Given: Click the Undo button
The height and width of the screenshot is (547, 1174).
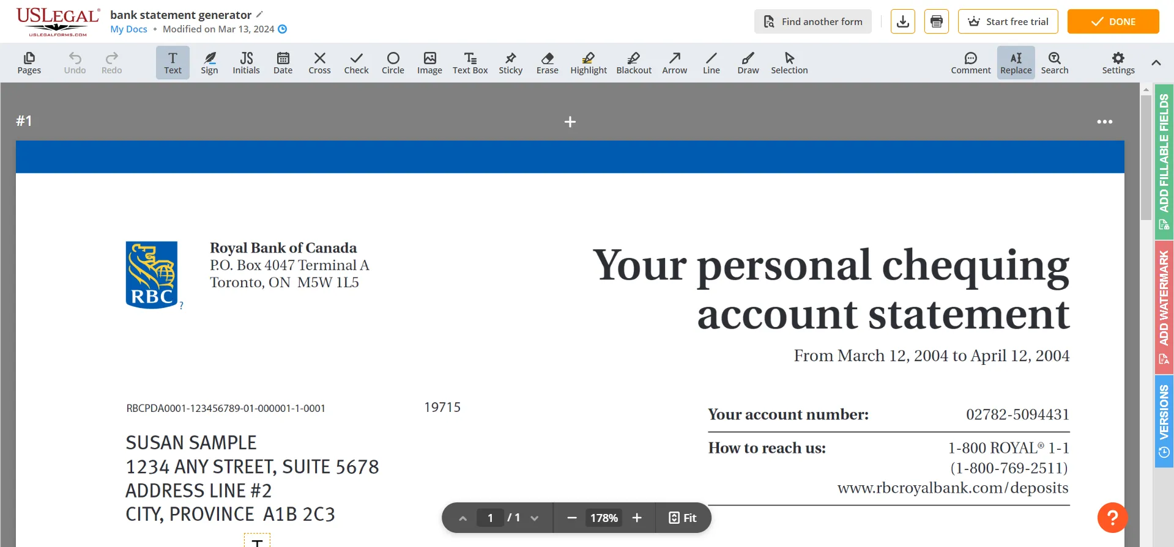Looking at the screenshot, I should click(x=75, y=63).
